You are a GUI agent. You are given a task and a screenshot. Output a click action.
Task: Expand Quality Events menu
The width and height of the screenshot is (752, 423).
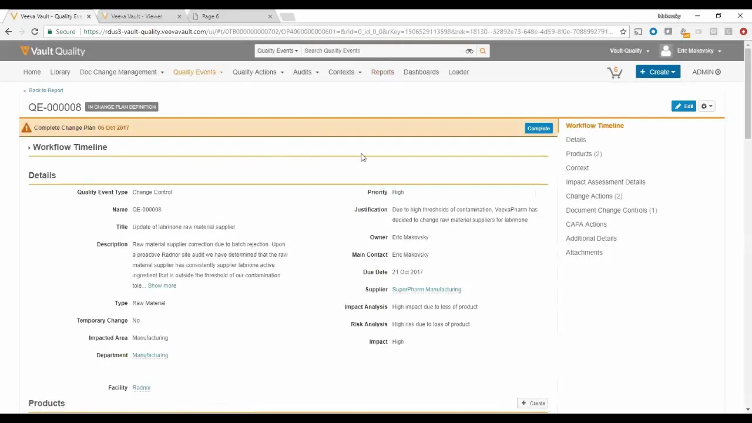[x=198, y=72]
